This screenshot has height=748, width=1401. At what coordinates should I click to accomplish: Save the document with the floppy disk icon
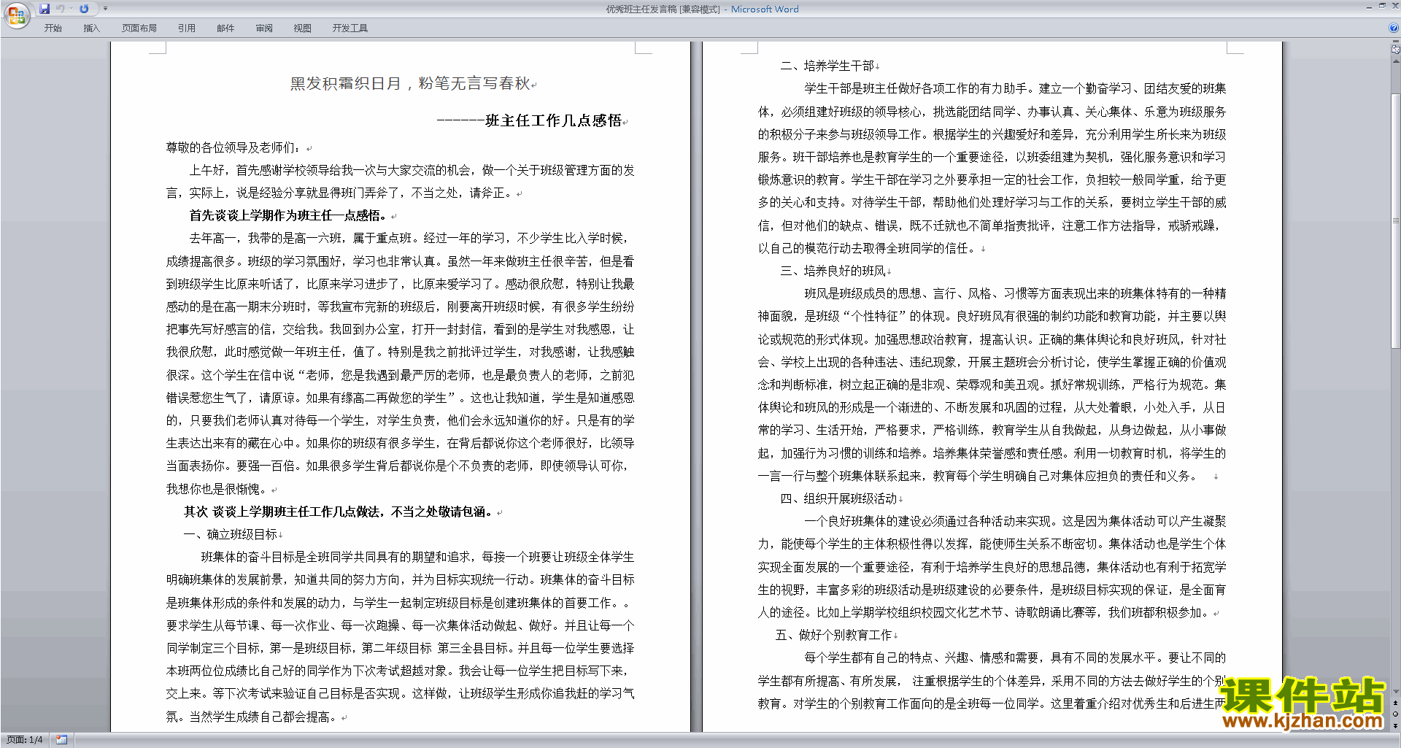click(45, 9)
